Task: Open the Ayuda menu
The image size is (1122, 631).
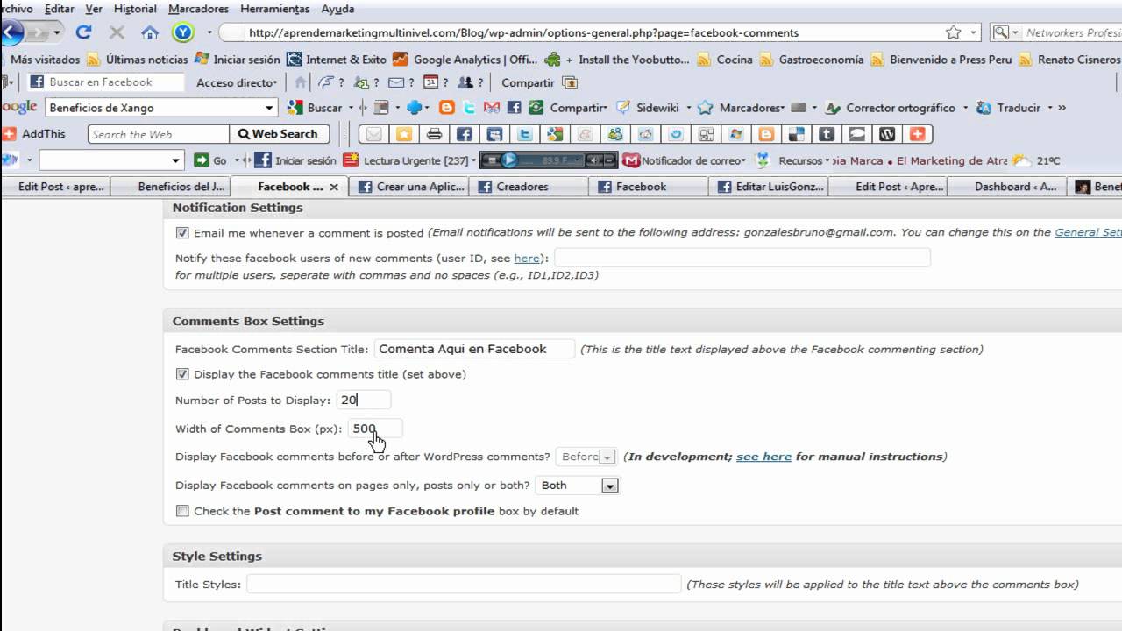Action: coord(337,9)
